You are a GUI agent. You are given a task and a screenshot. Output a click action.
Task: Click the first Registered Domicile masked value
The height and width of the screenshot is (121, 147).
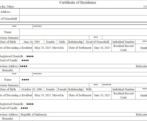click(30, 56)
